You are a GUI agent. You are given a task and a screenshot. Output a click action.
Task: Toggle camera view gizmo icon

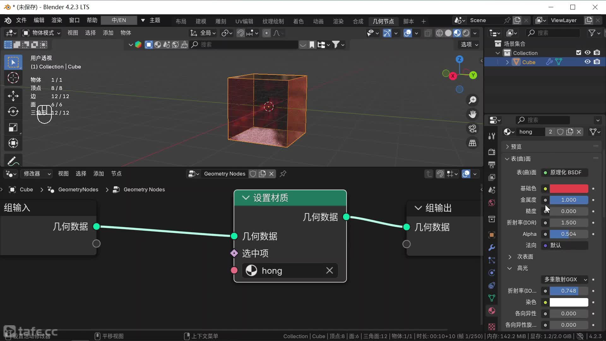(472, 129)
